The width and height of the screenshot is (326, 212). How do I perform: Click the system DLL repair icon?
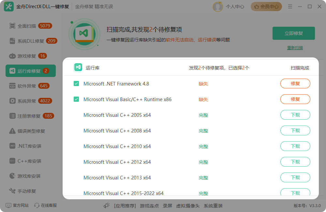(12, 41)
